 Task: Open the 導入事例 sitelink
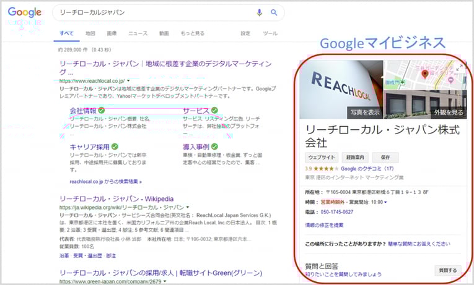[196, 147]
